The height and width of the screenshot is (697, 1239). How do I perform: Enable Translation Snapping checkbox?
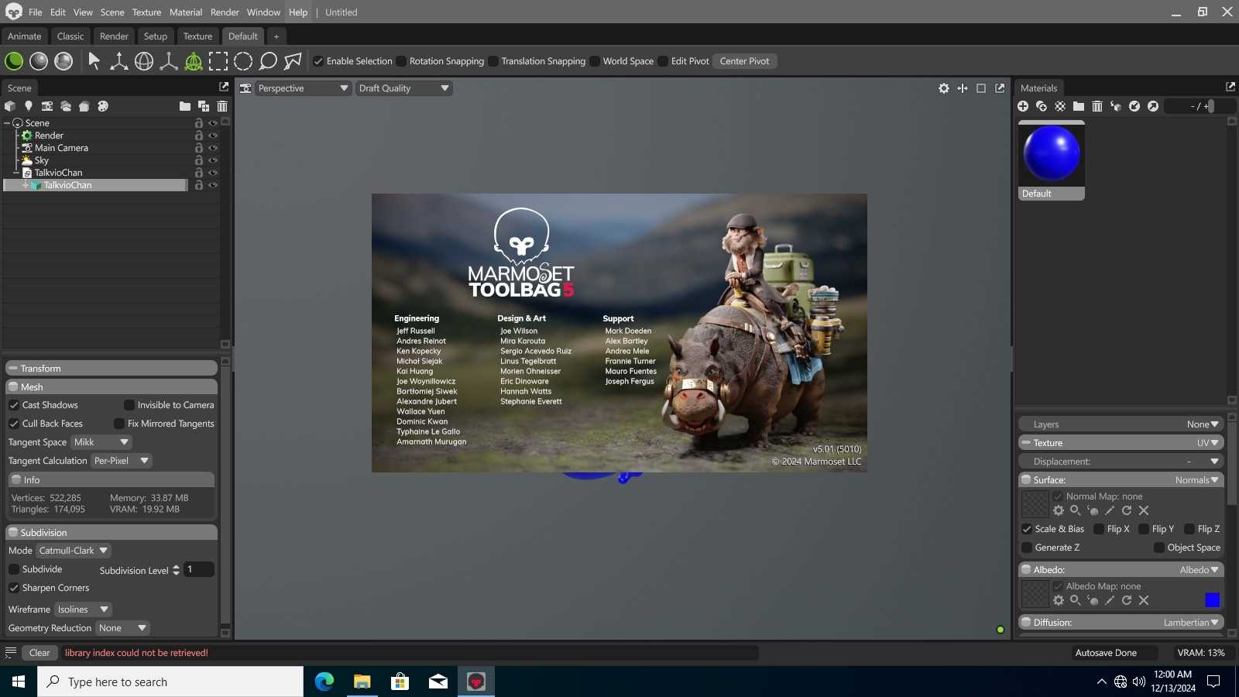[x=493, y=61]
